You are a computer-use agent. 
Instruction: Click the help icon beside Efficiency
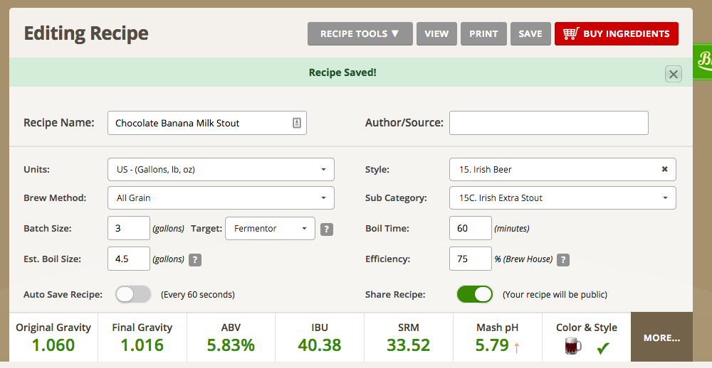tap(562, 259)
